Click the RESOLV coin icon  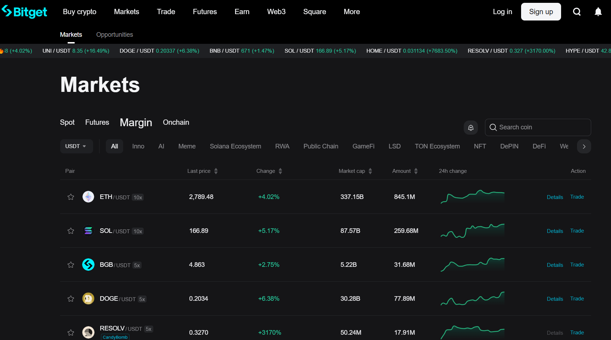pyautogui.click(x=88, y=333)
